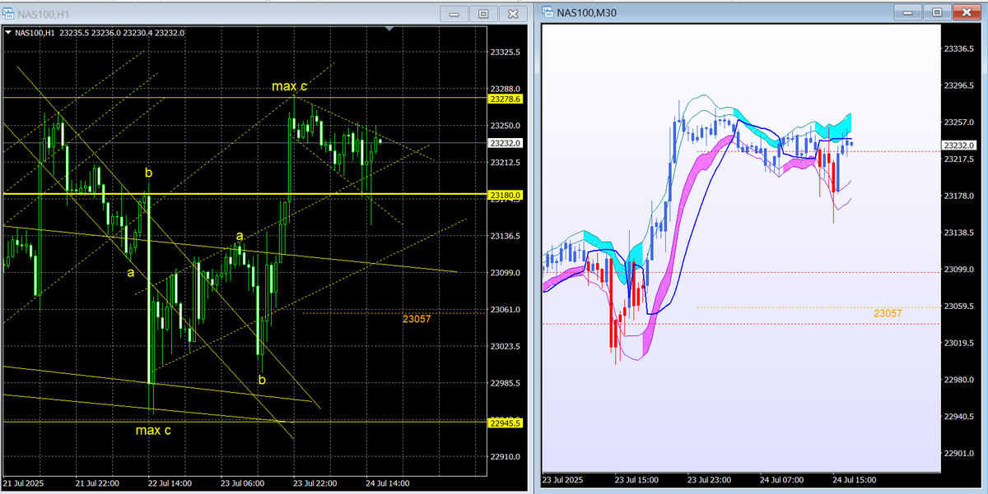Viewport: 988px width, 494px height.
Task: Click 23217.5 on the M30 price scale
Action: pos(960,159)
